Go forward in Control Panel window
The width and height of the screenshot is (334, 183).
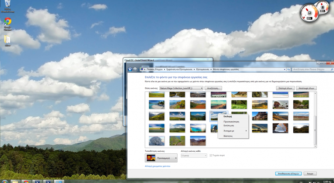point(135,69)
